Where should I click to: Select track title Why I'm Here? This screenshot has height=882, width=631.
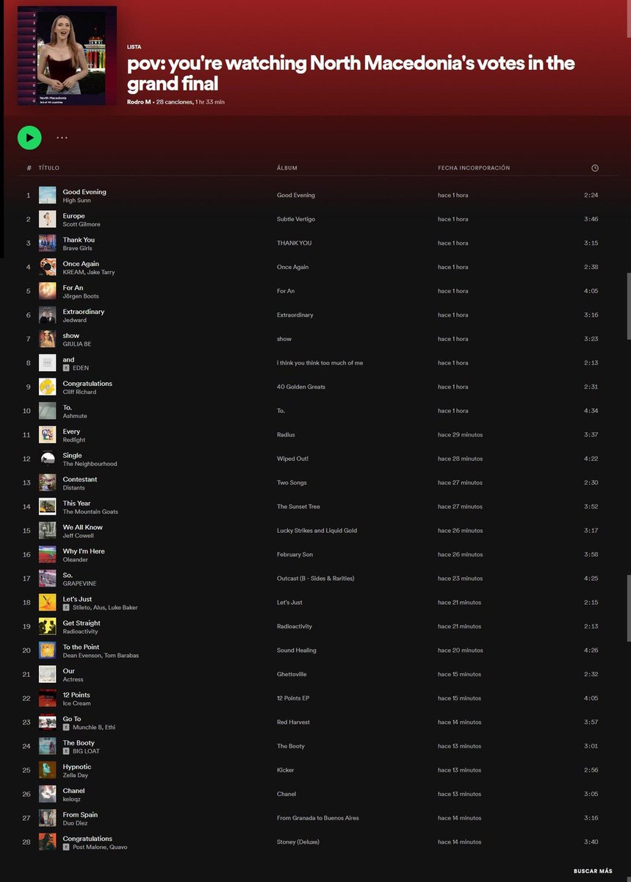click(84, 551)
